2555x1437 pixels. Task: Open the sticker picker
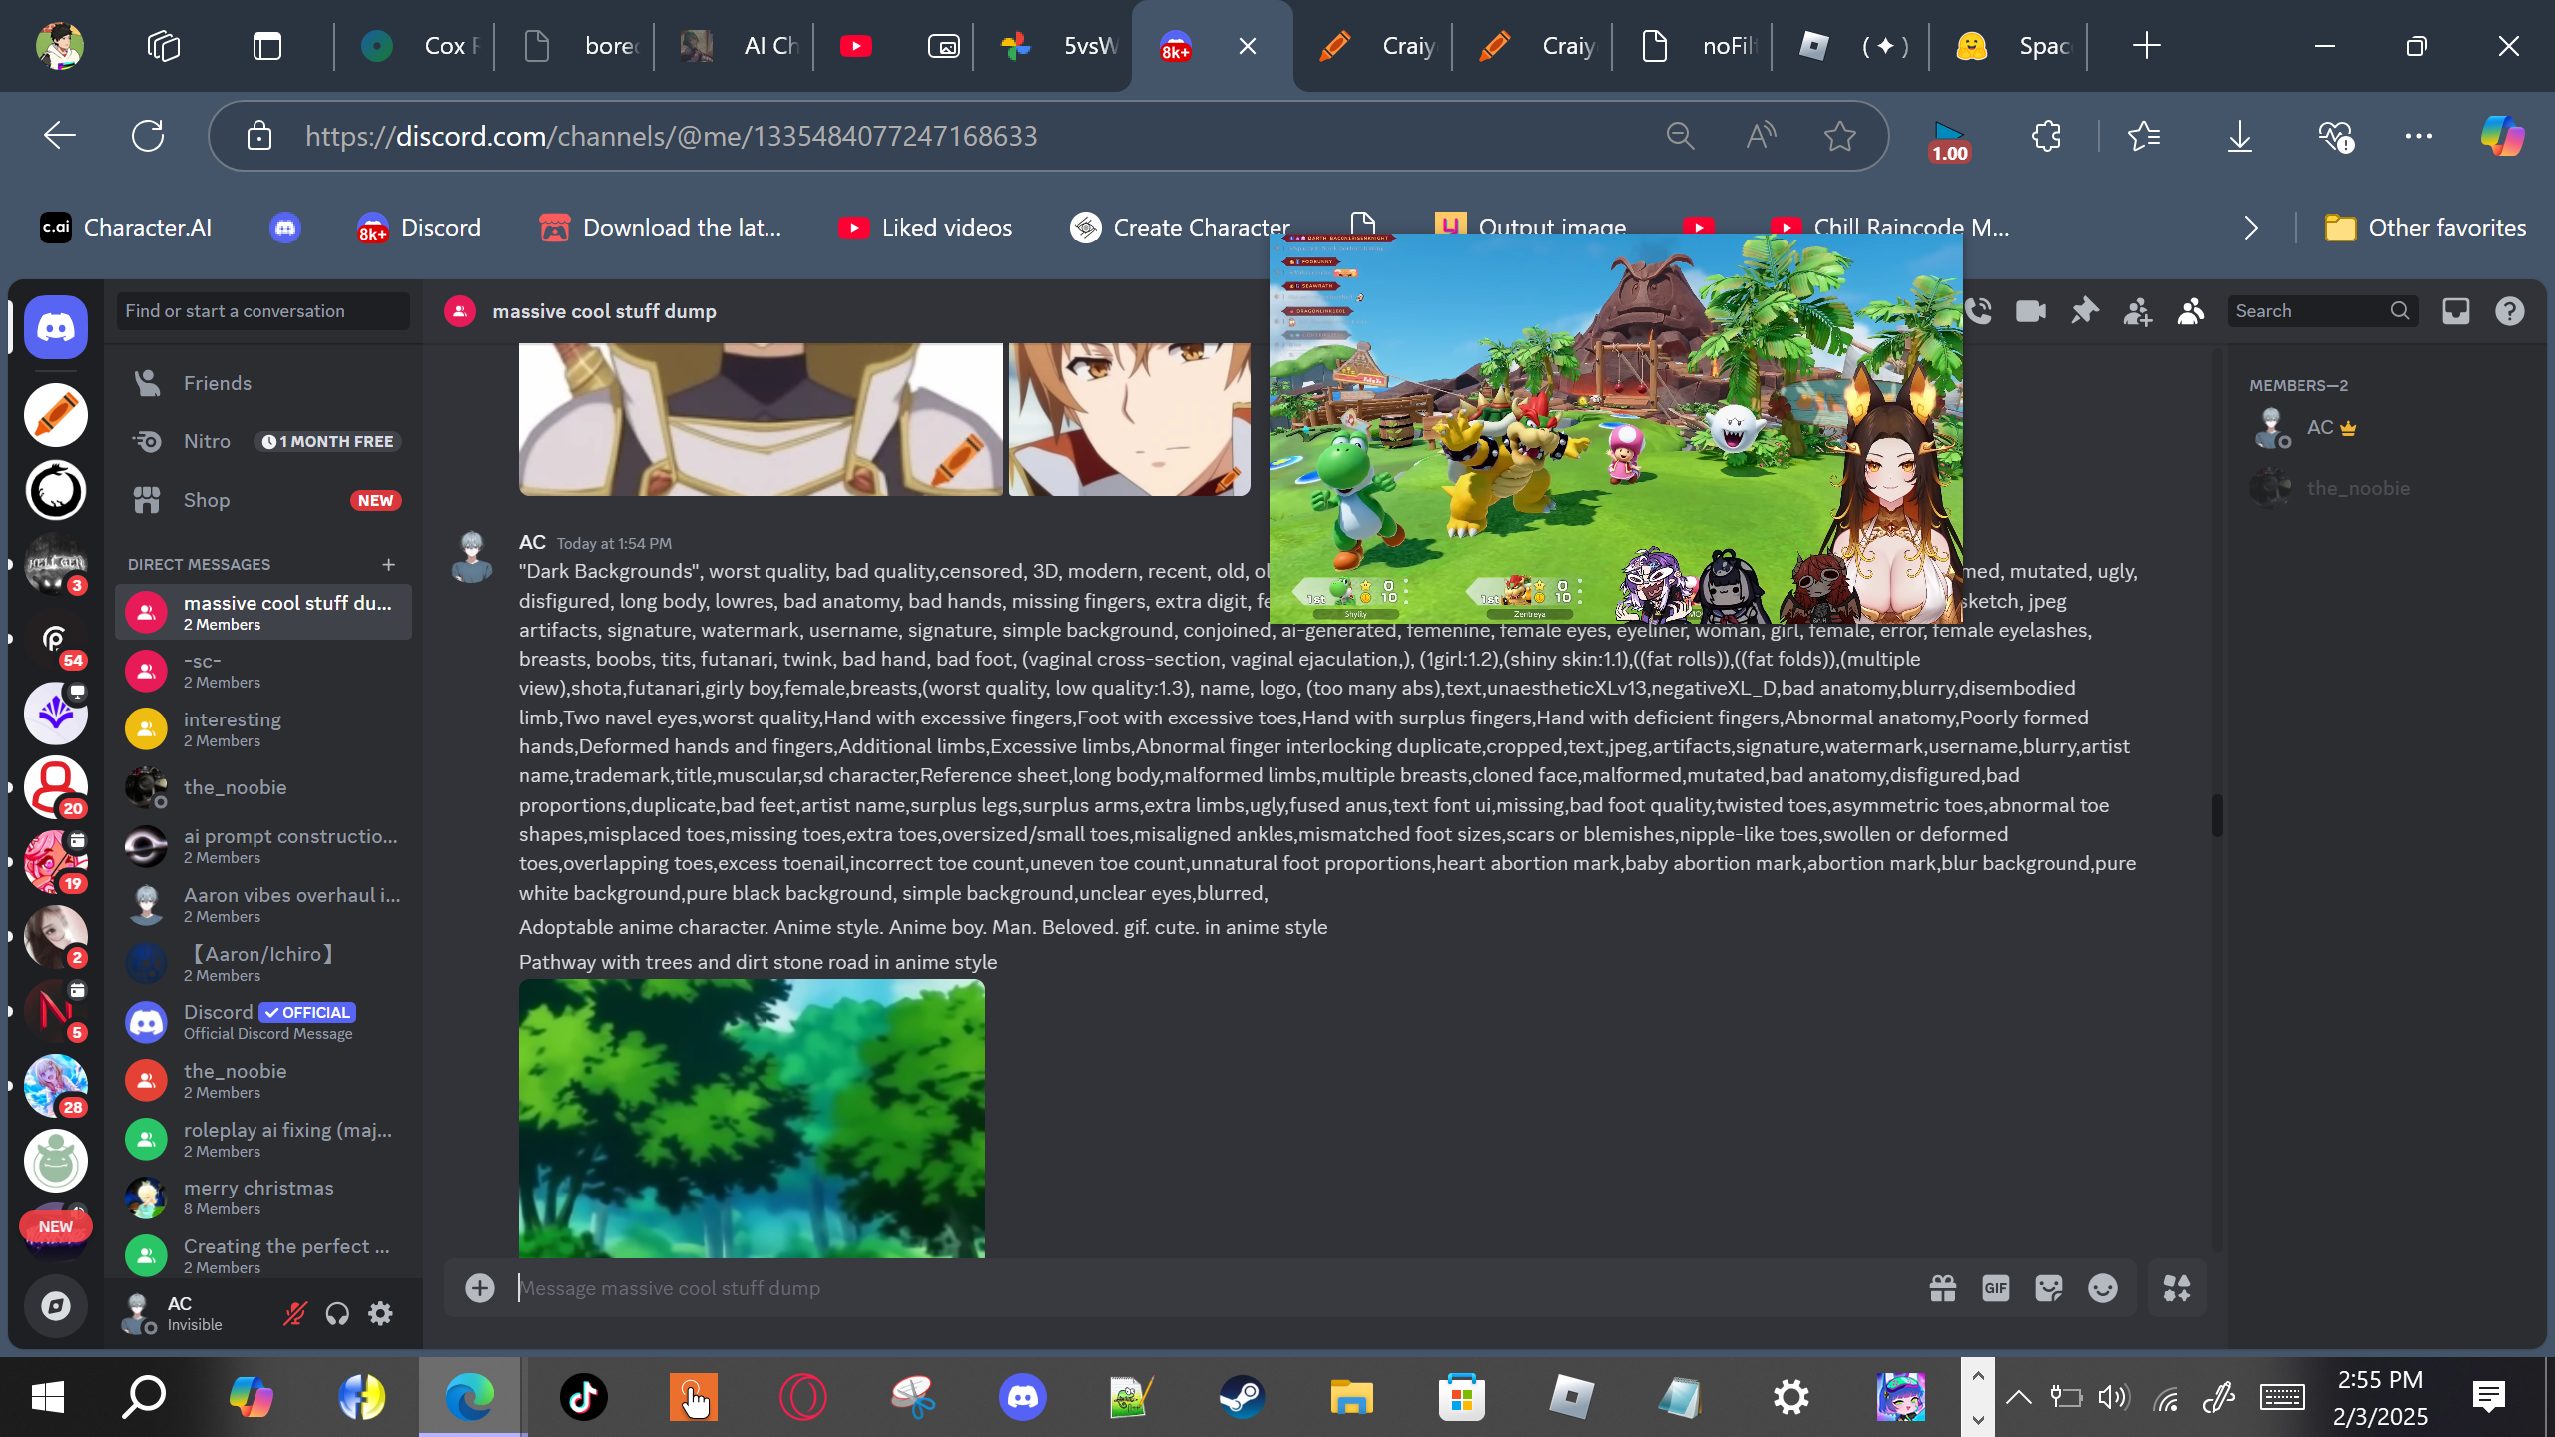click(x=2049, y=1288)
